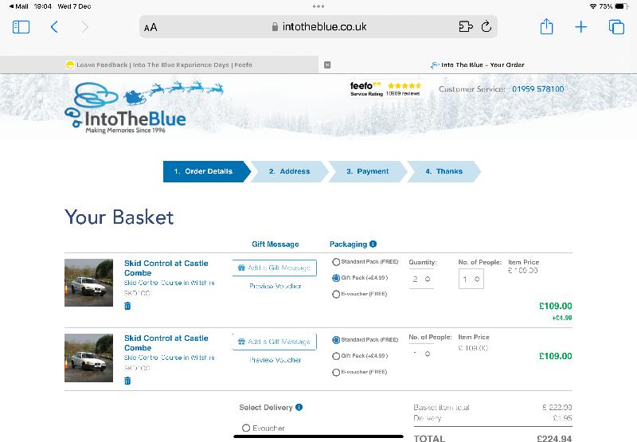Toggle the Safari sidebar icon
The height and width of the screenshot is (442, 637).
pos(21,27)
